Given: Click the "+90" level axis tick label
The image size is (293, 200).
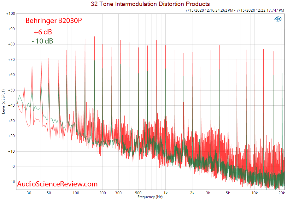Looking at the screenshot, I should click(11, 29).
